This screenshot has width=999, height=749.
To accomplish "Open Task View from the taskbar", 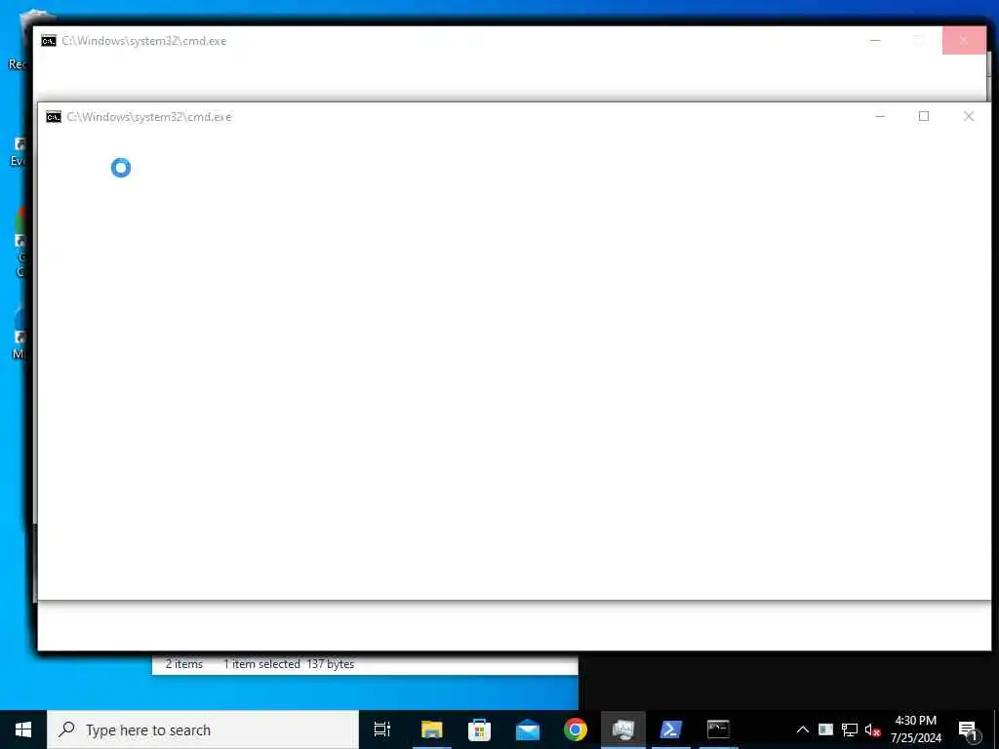I will click(x=382, y=729).
